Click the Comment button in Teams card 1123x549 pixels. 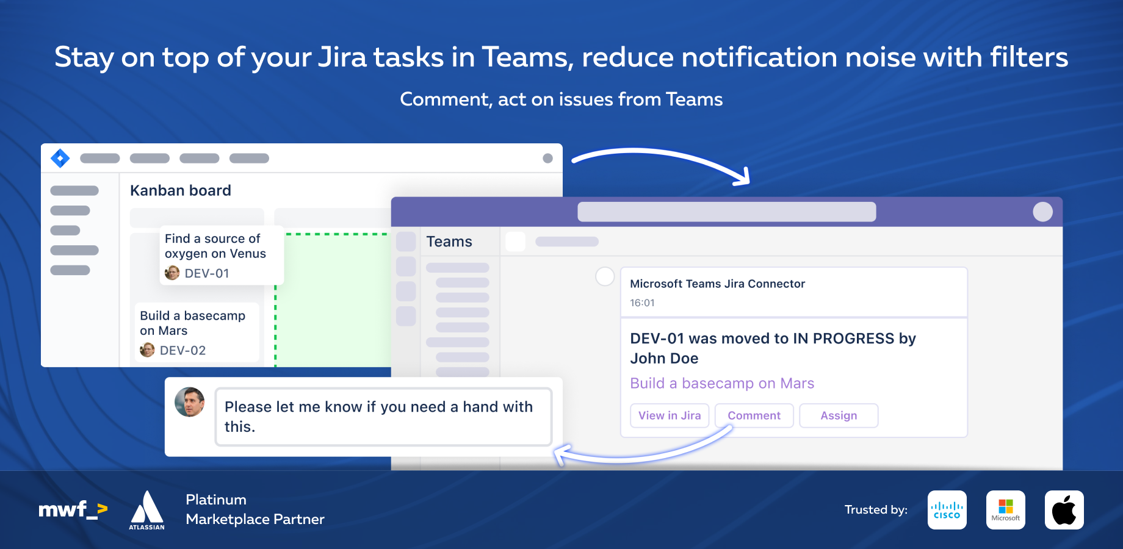754,415
